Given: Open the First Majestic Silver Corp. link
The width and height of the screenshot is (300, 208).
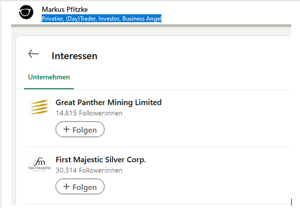Looking at the screenshot, I should pyautogui.click(x=101, y=160).
